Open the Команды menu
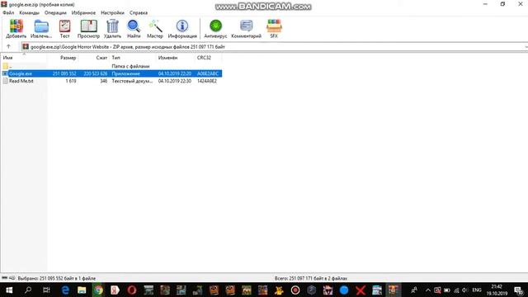The height and width of the screenshot is (297, 528). (x=30, y=13)
